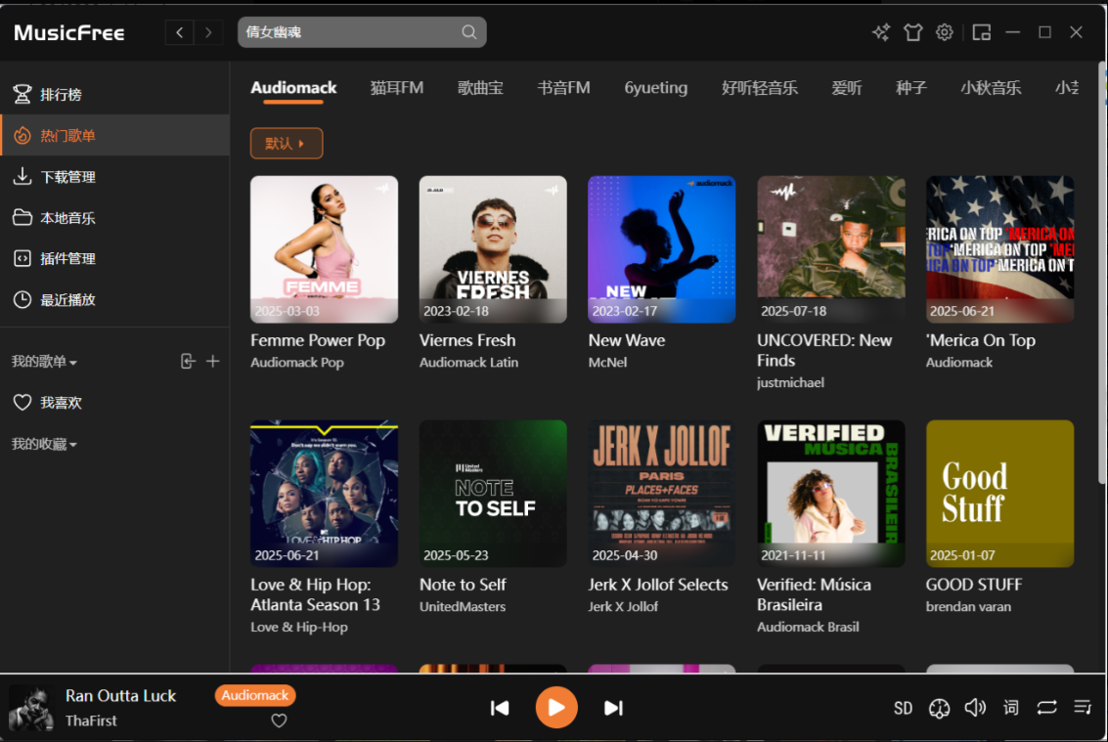
Task: Switch to the 书音FM tab
Action: click(564, 88)
